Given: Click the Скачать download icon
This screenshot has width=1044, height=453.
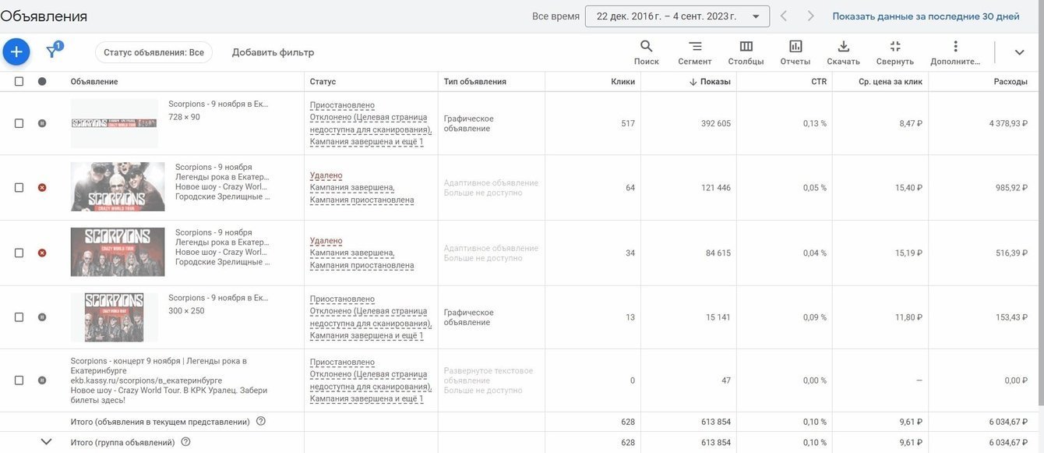Looking at the screenshot, I should coord(843,52).
